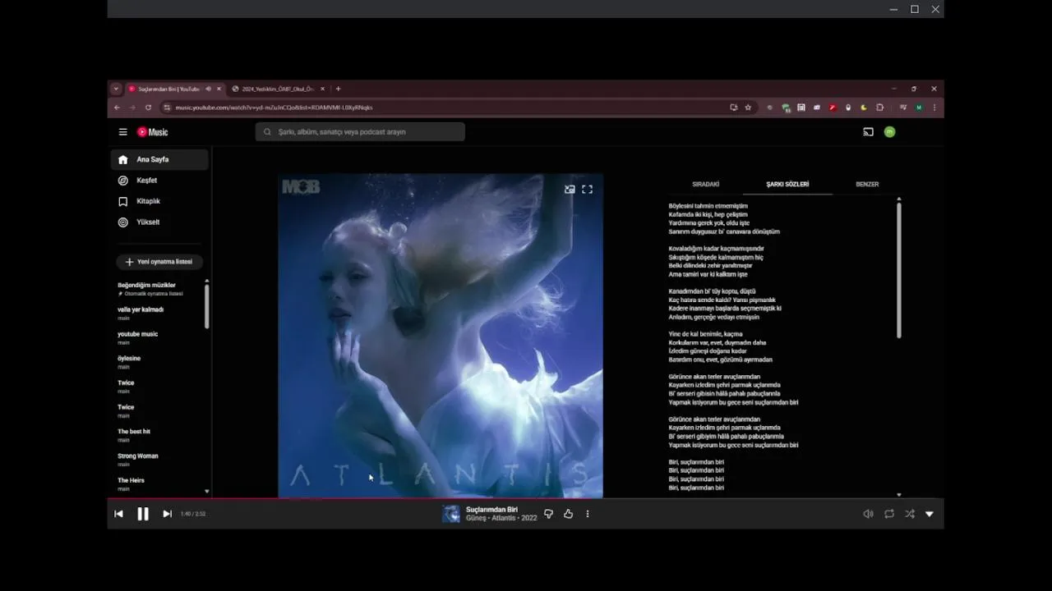Open the three-dot song options menu
Viewport: 1052px width, 591px height.
point(588,514)
